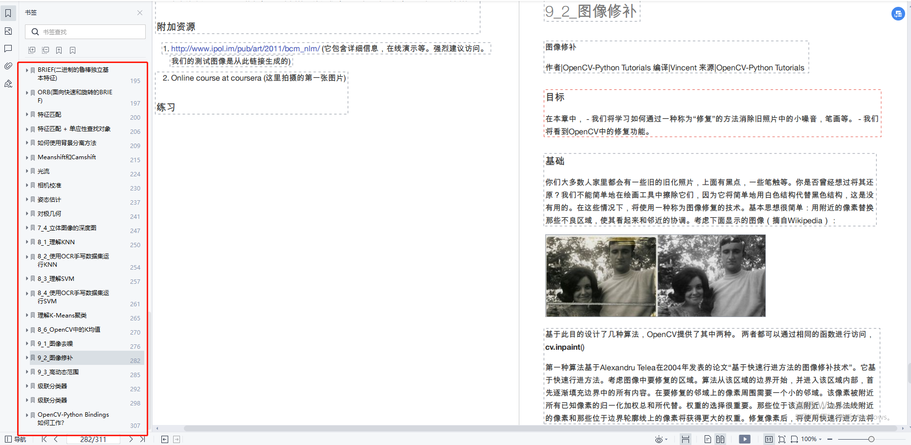
Task: Go to the next page
Action: click(x=131, y=439)
